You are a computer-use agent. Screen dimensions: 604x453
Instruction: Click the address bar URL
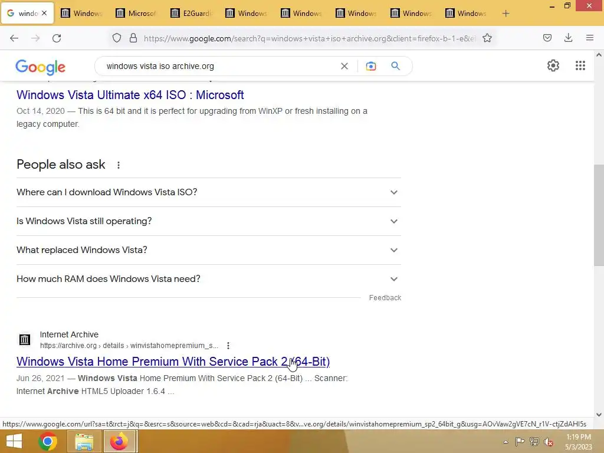click(310, 38)
